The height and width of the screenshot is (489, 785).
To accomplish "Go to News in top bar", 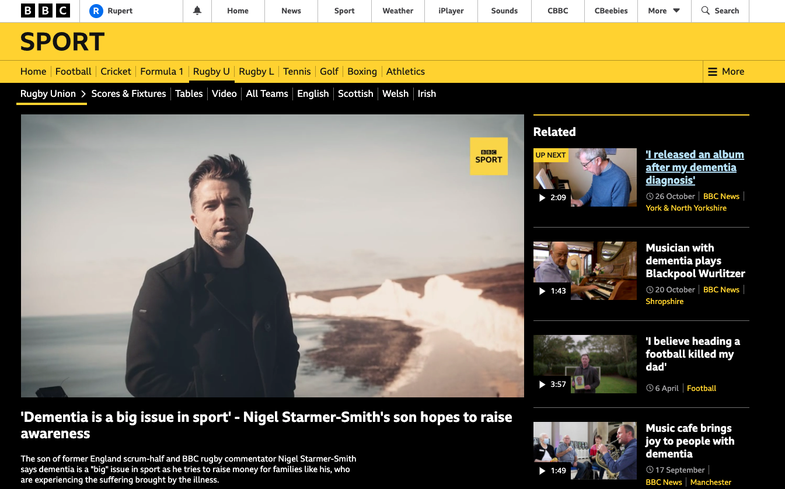I will click(x=291, y=11).
